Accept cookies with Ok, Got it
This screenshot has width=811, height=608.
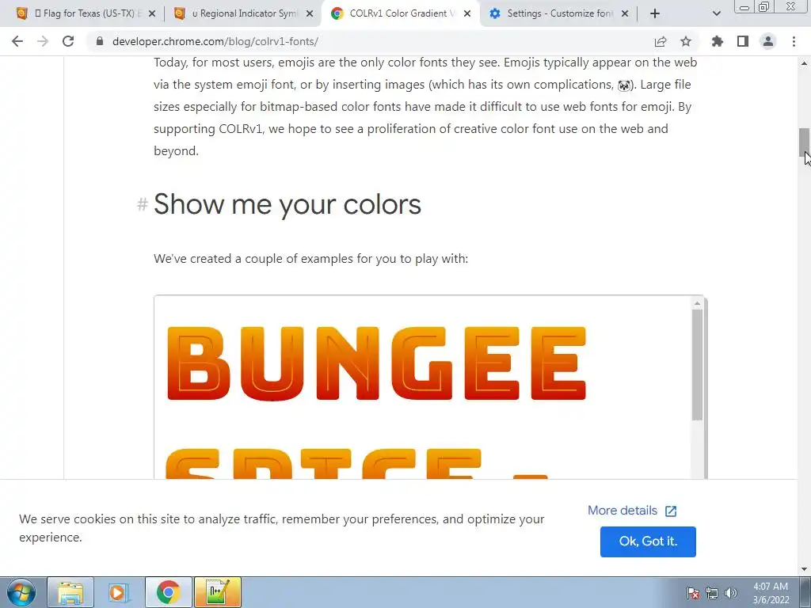(x=648, y=541)
